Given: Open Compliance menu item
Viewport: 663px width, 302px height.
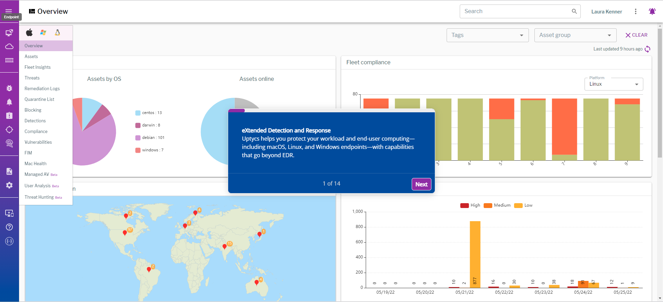Looking at the screenshot, I should [46, 131].
